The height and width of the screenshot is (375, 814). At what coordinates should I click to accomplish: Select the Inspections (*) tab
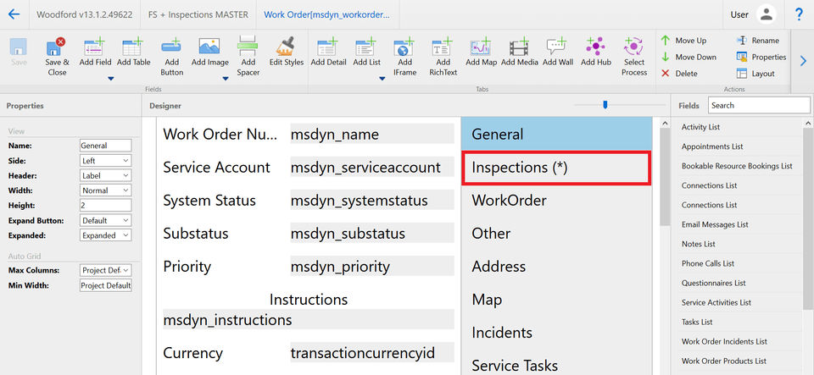click(x=556, y=168)
